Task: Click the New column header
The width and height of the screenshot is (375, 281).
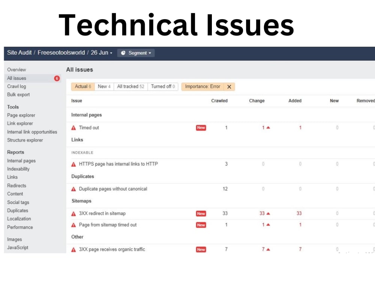Action: point(334,101)
